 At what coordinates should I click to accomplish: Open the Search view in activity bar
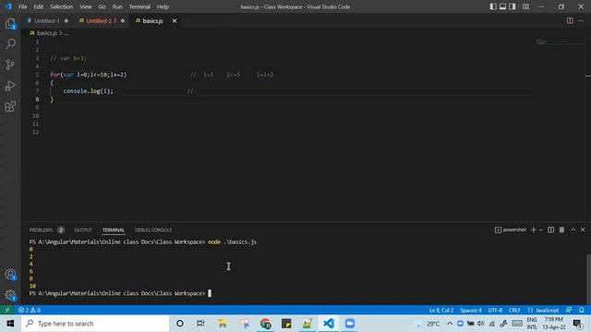pos(10,43)
